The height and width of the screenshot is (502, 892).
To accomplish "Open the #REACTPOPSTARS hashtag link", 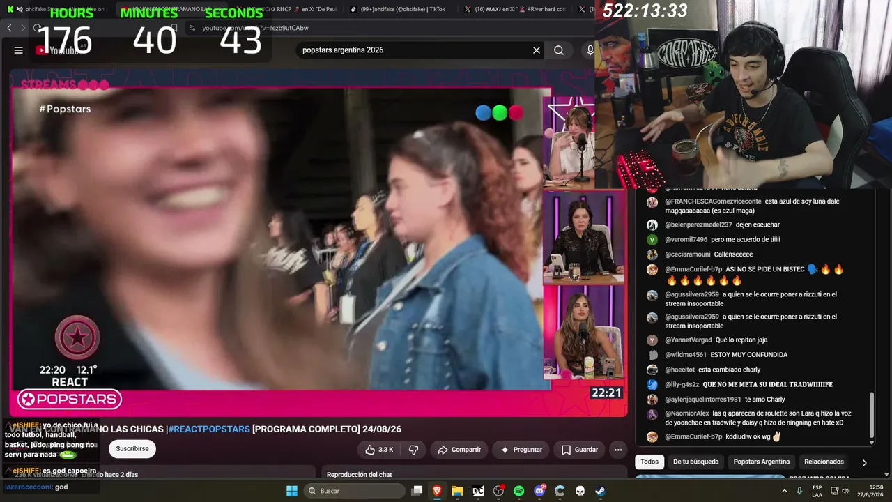I will point(209,429).
